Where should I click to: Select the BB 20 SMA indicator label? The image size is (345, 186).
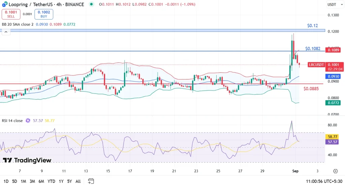pos(18,25)
